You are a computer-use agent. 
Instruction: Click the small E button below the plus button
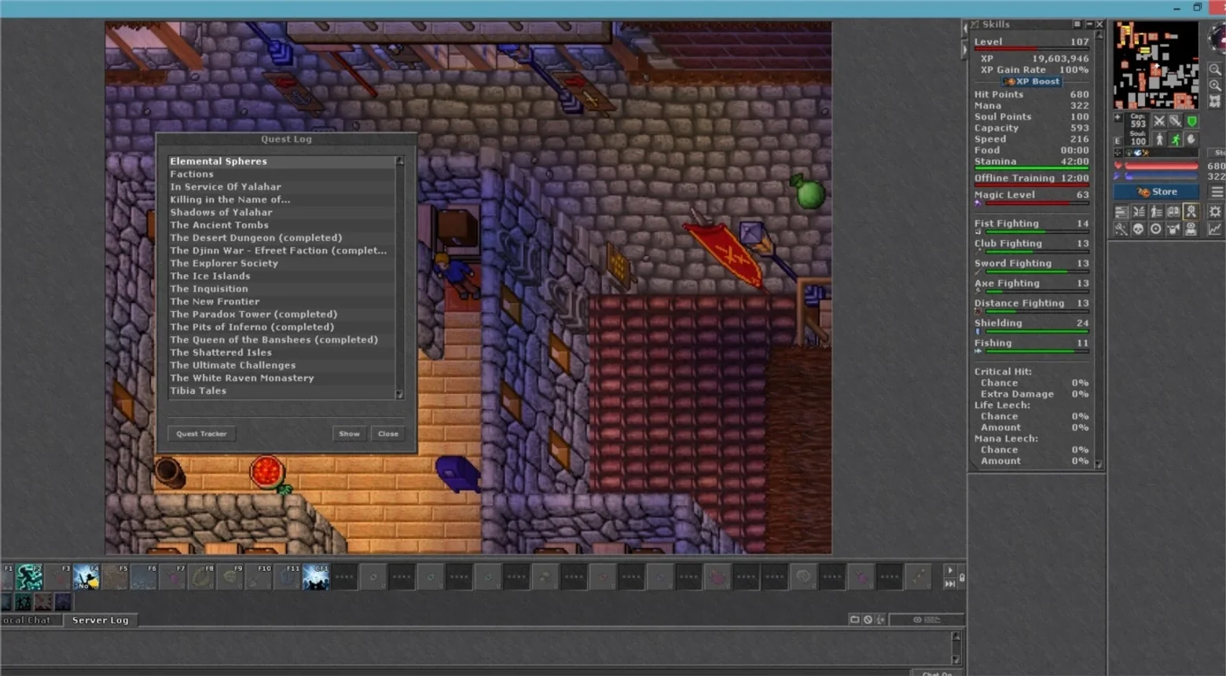[1118, 141]
